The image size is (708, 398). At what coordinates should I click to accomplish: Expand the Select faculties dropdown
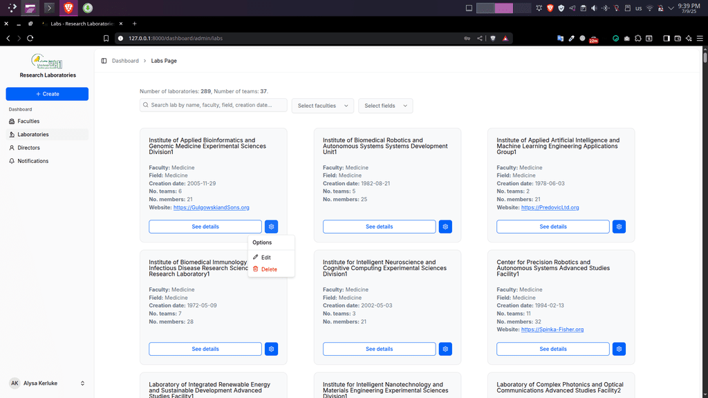322,106
